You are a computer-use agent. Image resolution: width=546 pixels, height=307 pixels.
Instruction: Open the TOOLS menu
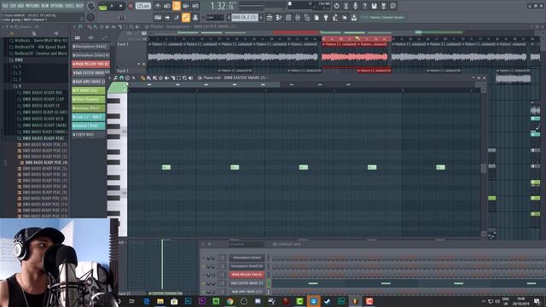click(x=69, y=6)
